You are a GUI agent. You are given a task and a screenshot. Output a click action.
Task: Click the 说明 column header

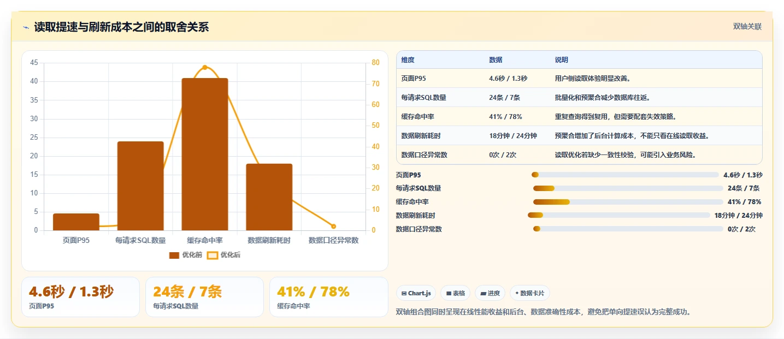[561, 60]
